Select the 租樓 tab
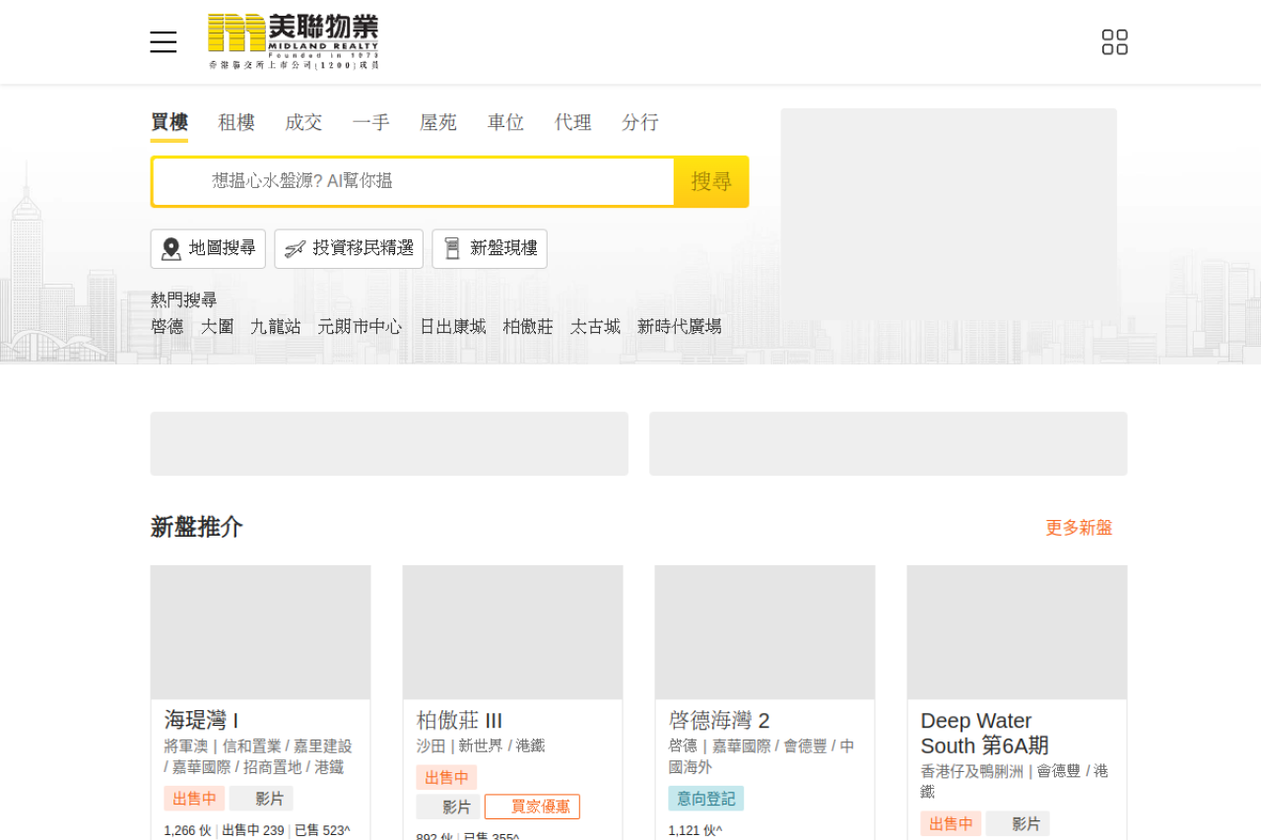This screenshot has height=840, width=1261. click(236, 122)
